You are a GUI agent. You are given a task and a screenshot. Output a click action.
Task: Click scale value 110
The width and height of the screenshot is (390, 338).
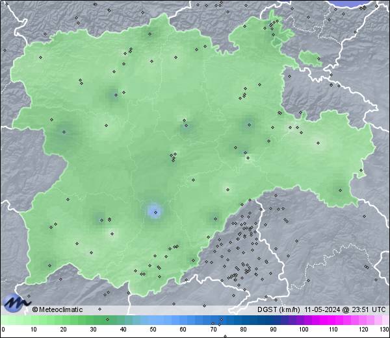tap(333, 330)
